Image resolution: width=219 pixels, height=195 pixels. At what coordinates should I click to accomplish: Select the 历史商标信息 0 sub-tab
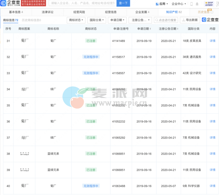(x=31, y=20)
